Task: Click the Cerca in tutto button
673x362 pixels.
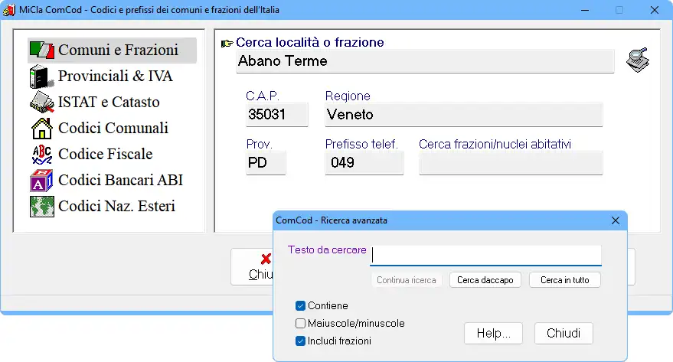Action: [x=564, y=280]
